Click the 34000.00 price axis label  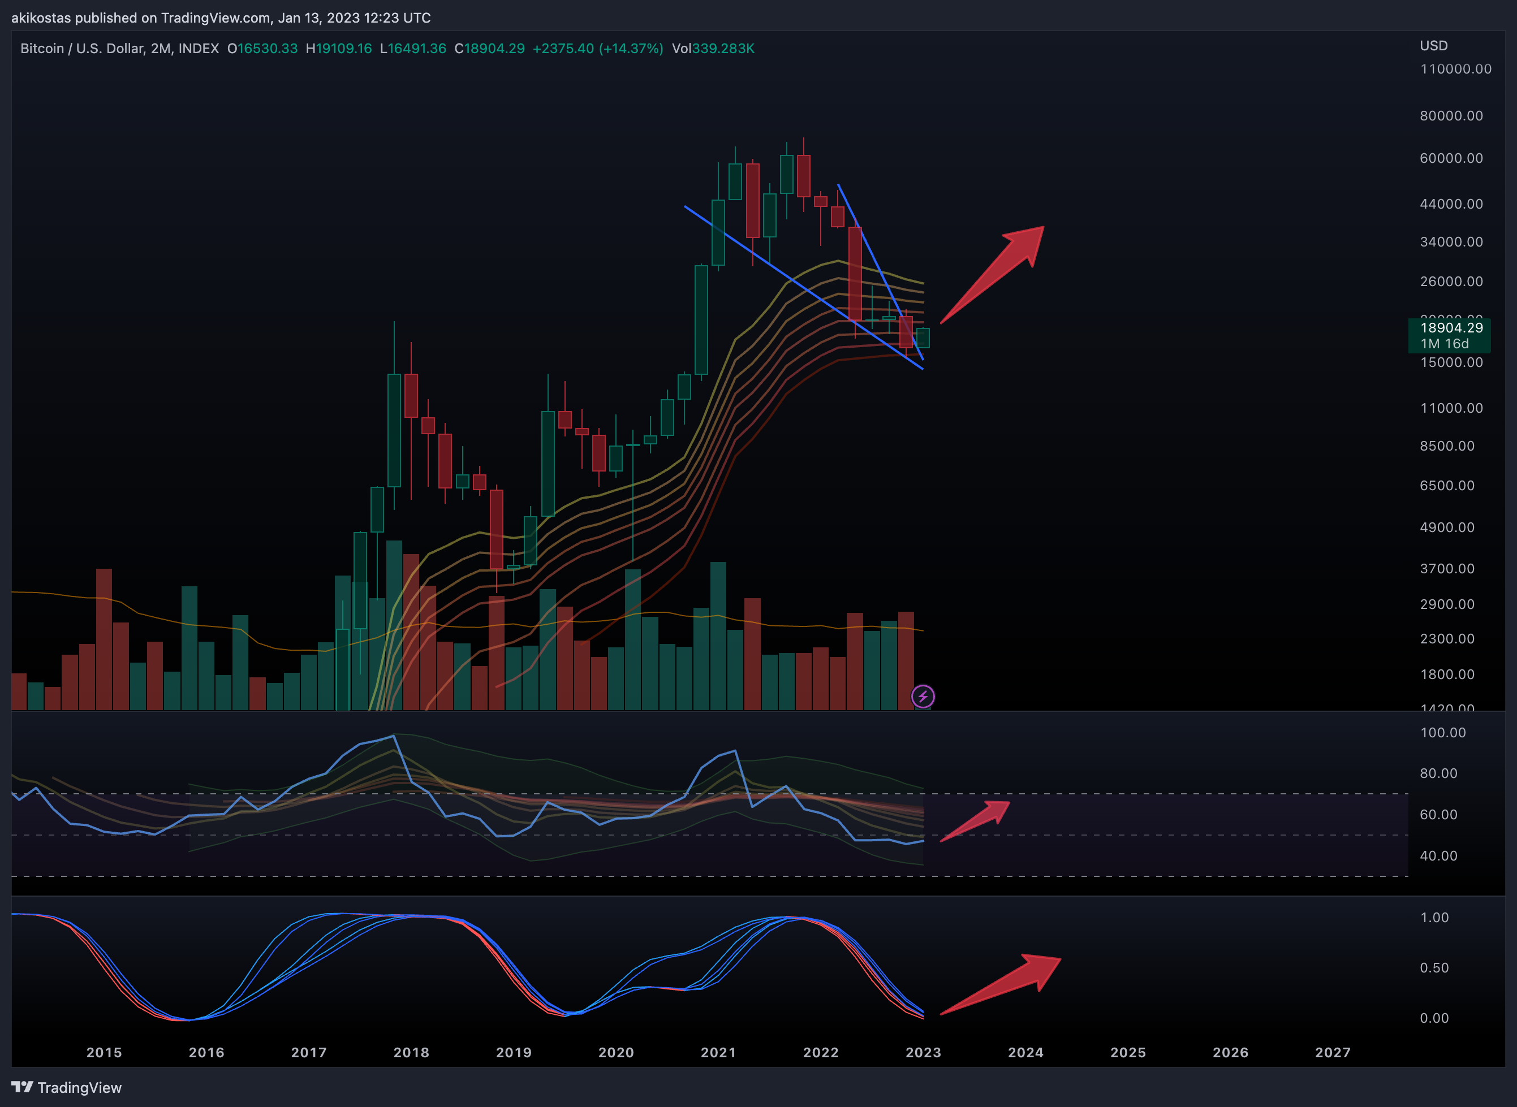tap(1451, 242)
